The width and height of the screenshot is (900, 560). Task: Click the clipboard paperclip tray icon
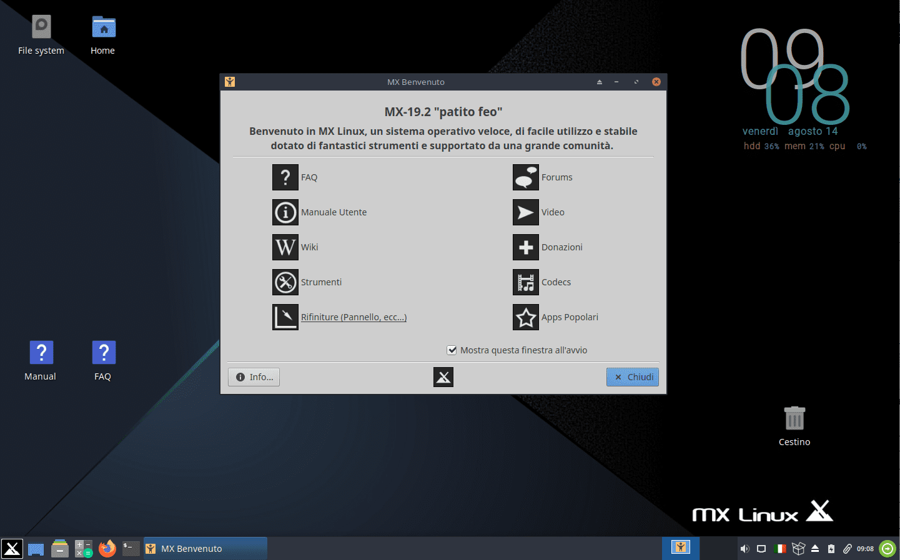pos(847,549)
